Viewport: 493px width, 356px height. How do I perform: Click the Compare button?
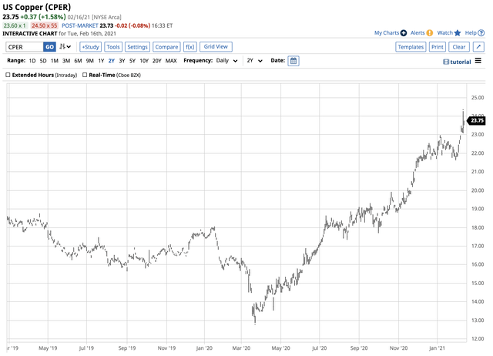(x=166, y=47)
